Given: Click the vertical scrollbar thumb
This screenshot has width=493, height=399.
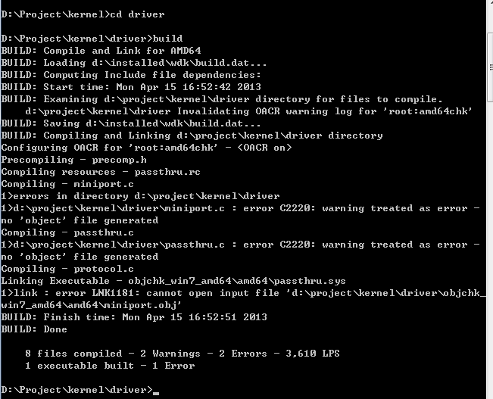Looking at the screenshot, I should coord(490,67).
